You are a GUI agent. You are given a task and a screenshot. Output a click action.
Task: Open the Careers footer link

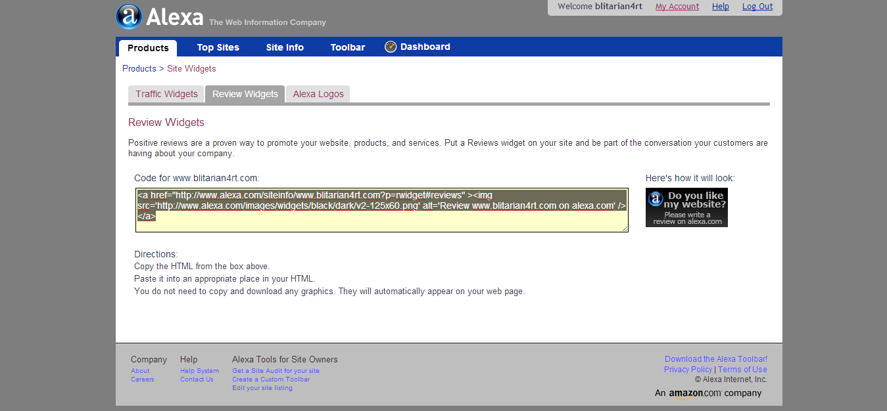point(143,379)
